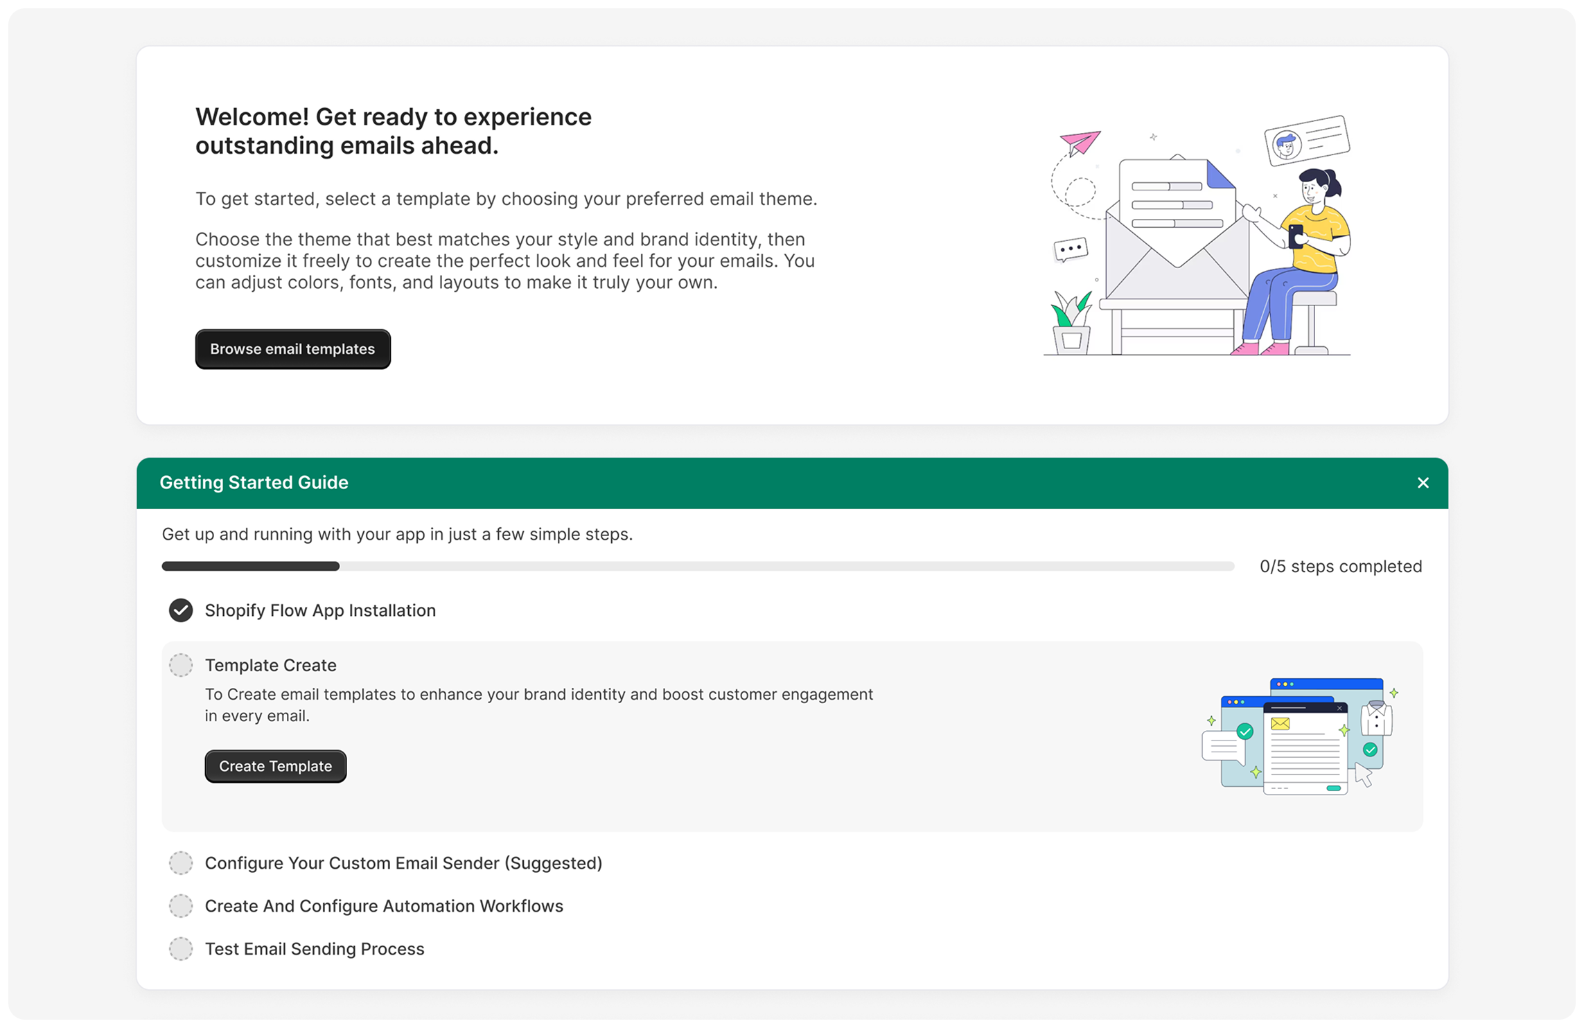This screenshot has width=1584, height=1028.
Task: Expand Create And Configure Automation Workflows step
Action: pos(384,906)
